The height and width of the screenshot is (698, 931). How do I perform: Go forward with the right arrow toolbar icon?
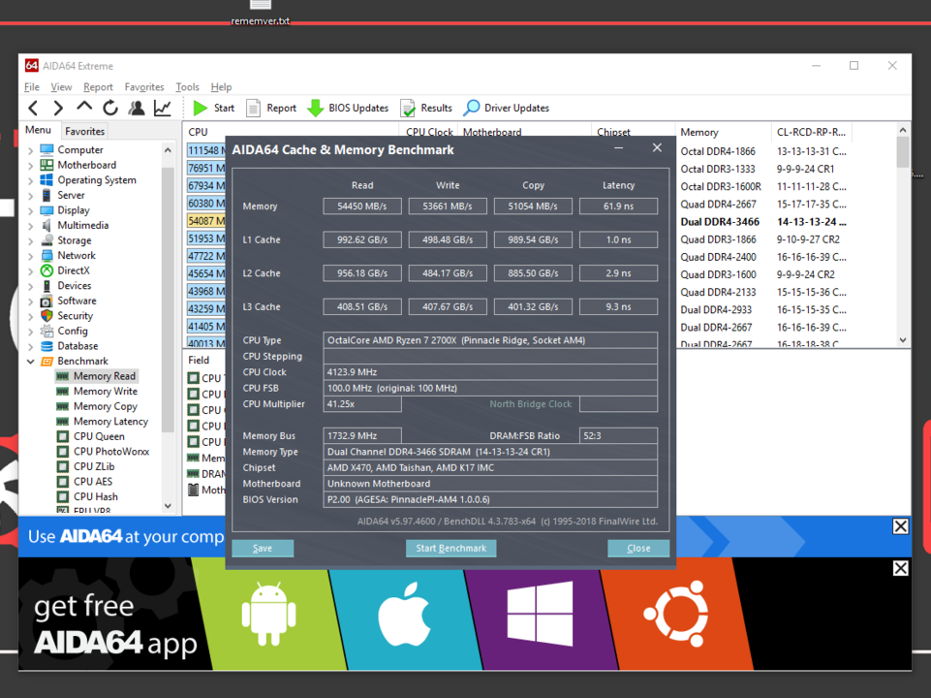[58, 109]
